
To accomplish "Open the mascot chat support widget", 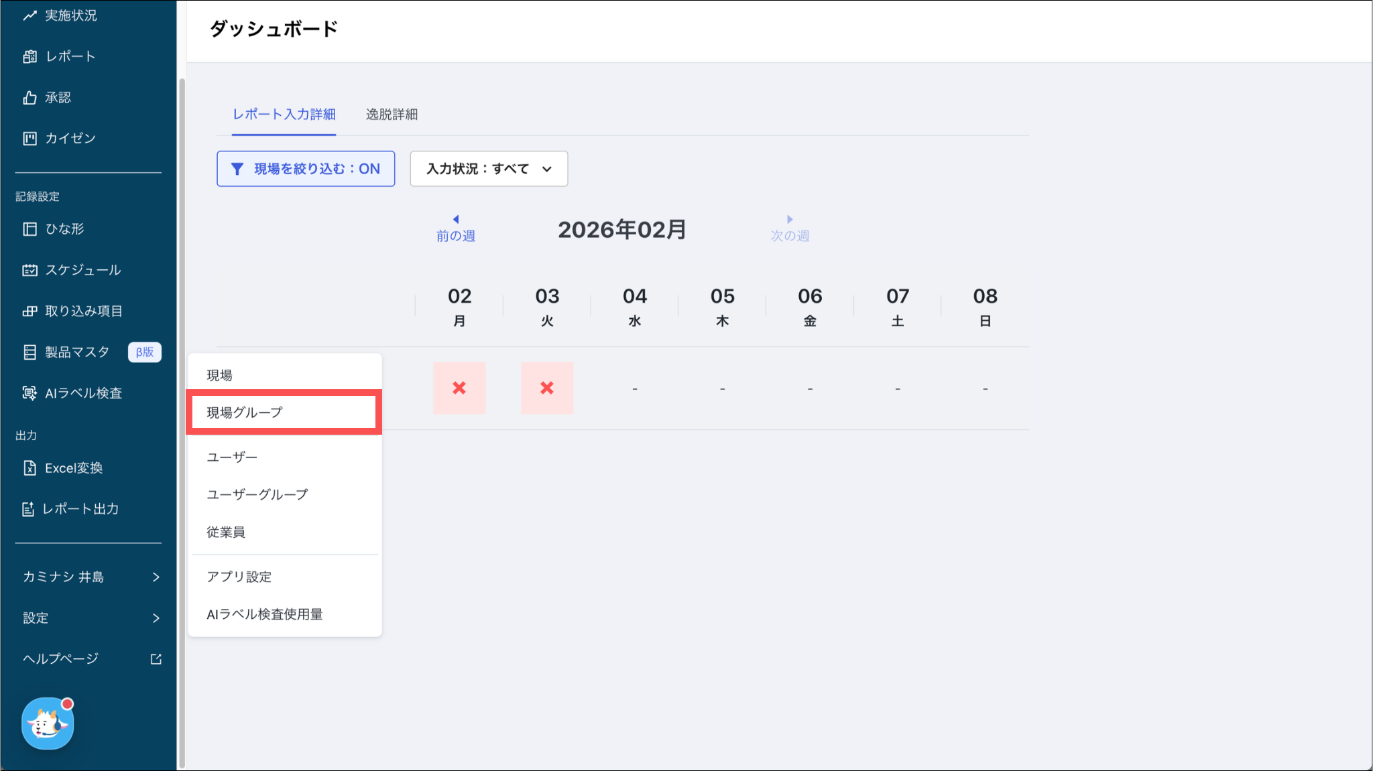I will pyautogui.click(x=48, y=723).
